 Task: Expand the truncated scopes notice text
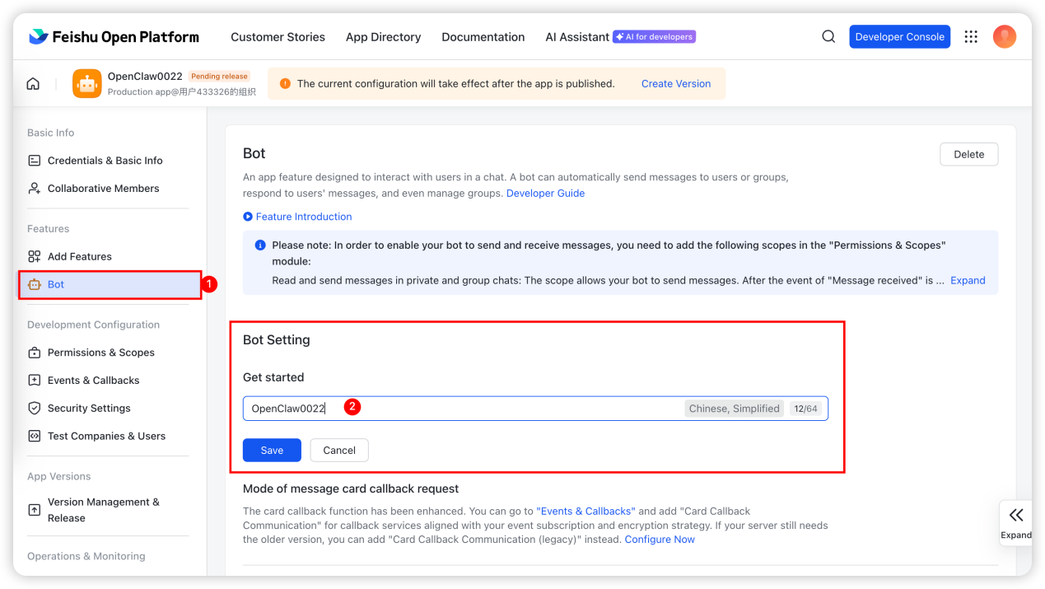pyautogui.click(x=967, y=281)
